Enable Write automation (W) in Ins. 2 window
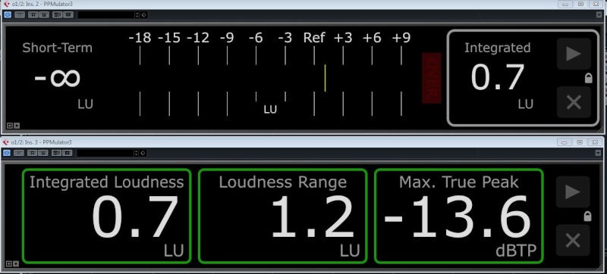This screenshot has width=607, height=274. 43,14
